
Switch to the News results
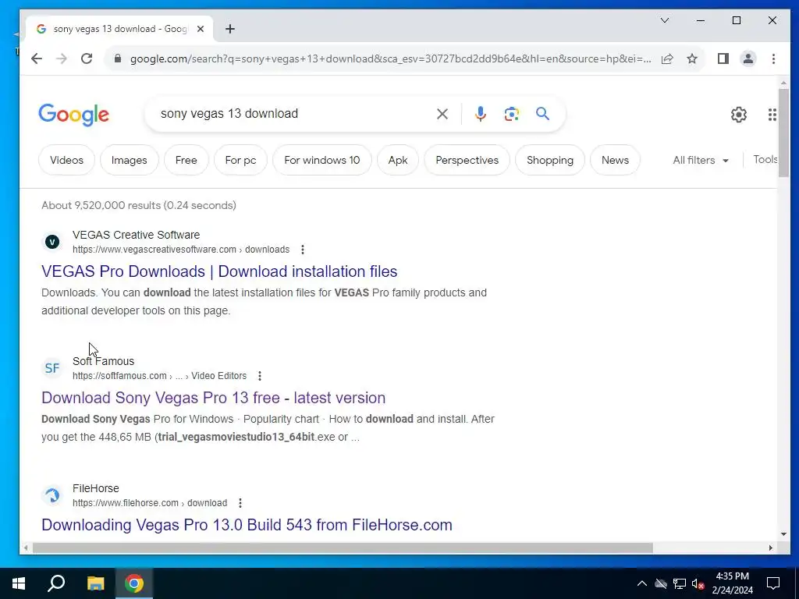click(615, 160)
